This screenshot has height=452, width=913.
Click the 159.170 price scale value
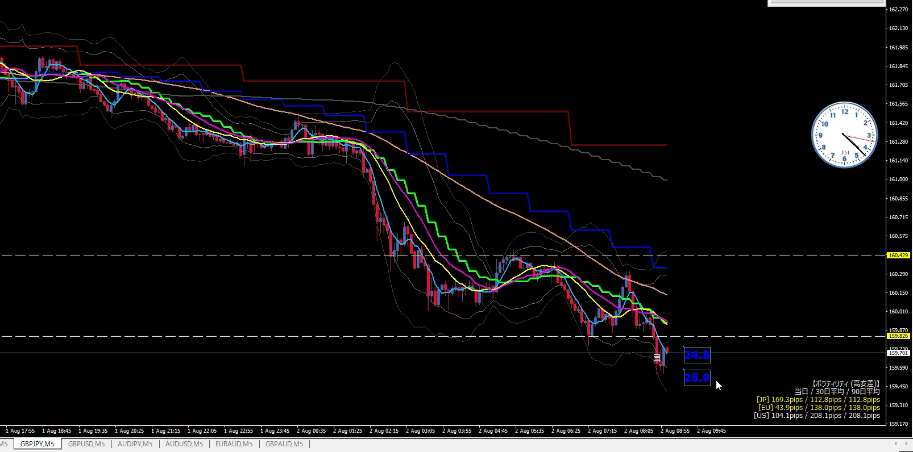(898, 424)
